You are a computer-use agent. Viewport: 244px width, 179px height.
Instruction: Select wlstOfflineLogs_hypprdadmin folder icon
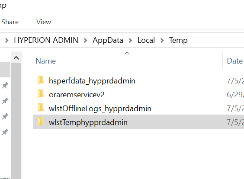(x=41, y=108)
